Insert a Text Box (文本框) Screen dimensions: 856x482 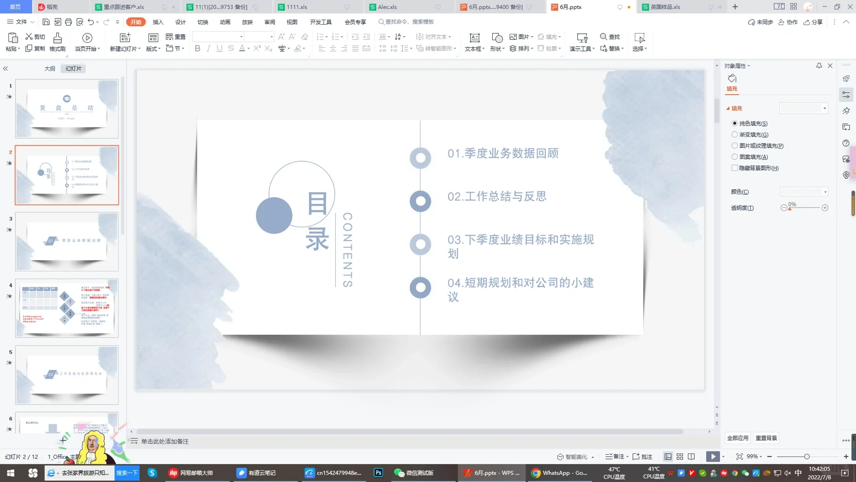[x=474, y=42]
